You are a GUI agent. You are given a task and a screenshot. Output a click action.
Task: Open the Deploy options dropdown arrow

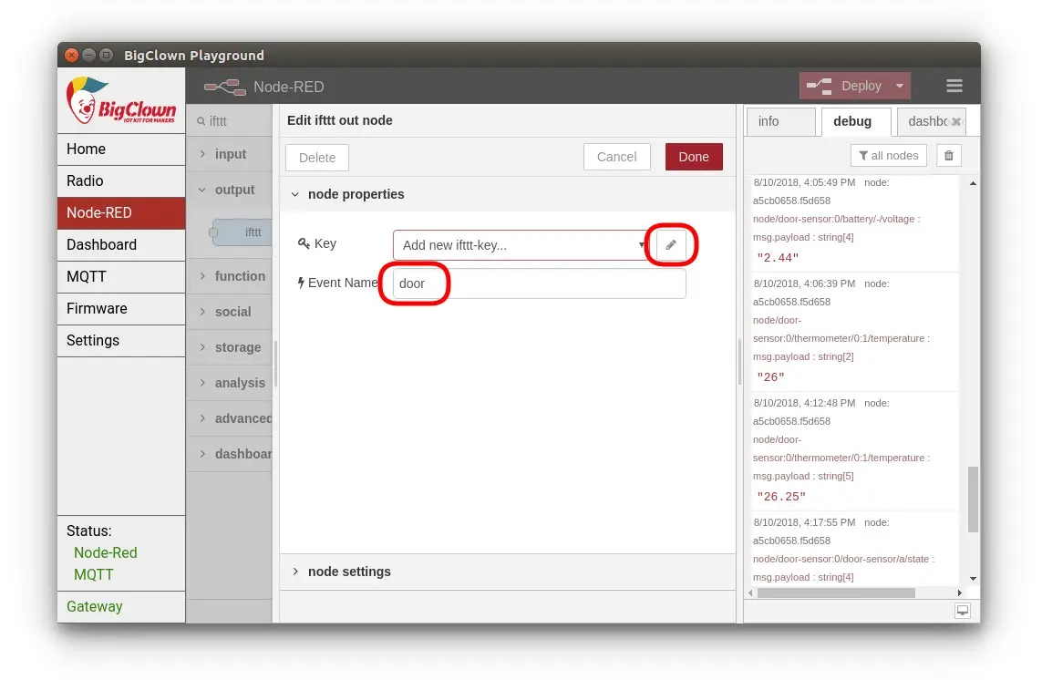(899, 86)
